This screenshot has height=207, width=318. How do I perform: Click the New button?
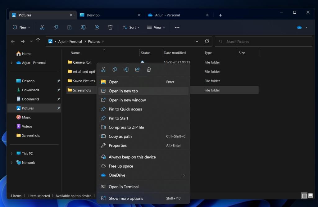[x=21, y=27]
